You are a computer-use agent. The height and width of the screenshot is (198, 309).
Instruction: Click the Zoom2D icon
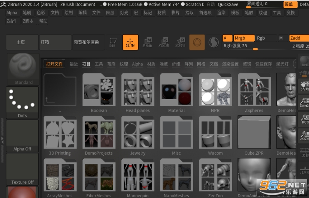coord(304,103)
